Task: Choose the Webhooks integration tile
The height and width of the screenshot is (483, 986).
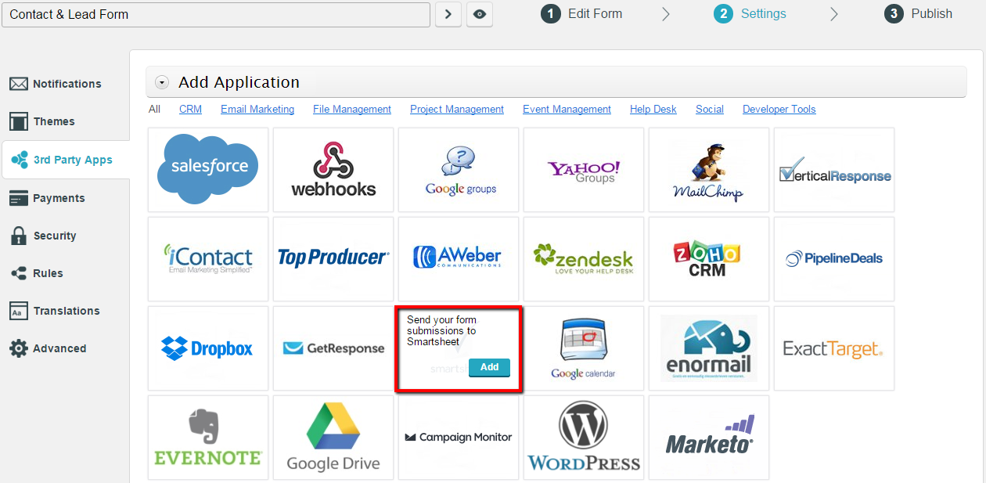Action: coord(333,170)
